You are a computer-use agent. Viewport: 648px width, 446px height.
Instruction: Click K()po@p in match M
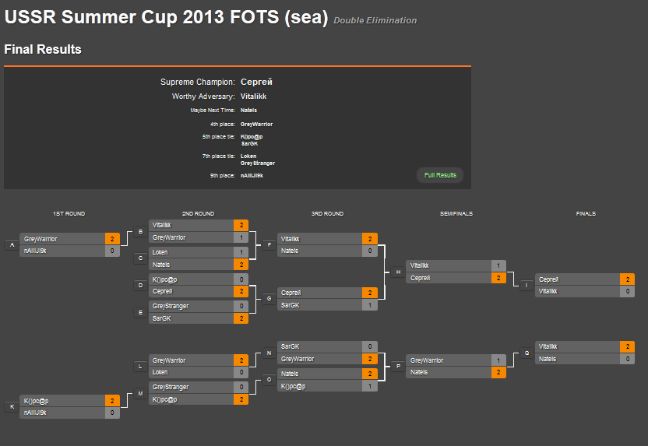pyautogui.click(x=164, y=400)
